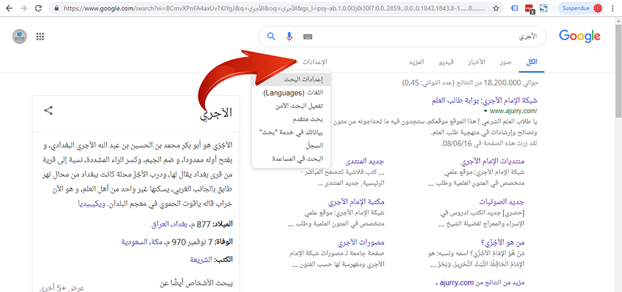Choose بحث متقدم menu item
The height and width of the screenshot is (292, 622).
291,119
